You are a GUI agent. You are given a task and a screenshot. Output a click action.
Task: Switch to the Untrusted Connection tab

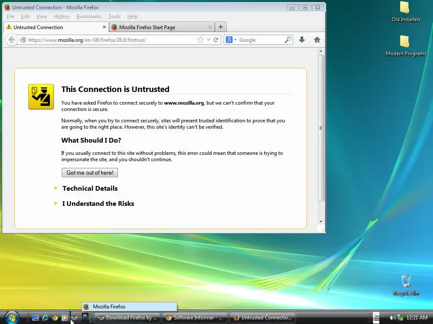56,27
